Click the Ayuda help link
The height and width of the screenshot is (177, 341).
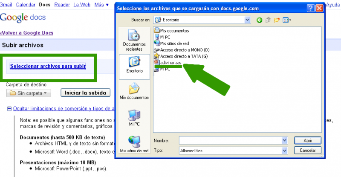[x=333, y=5]
